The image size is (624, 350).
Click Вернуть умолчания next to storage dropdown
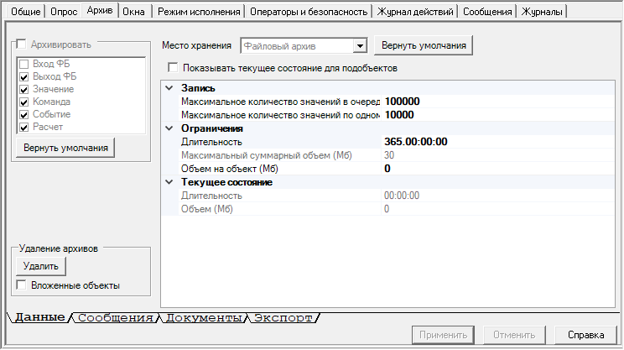point(424,45)
